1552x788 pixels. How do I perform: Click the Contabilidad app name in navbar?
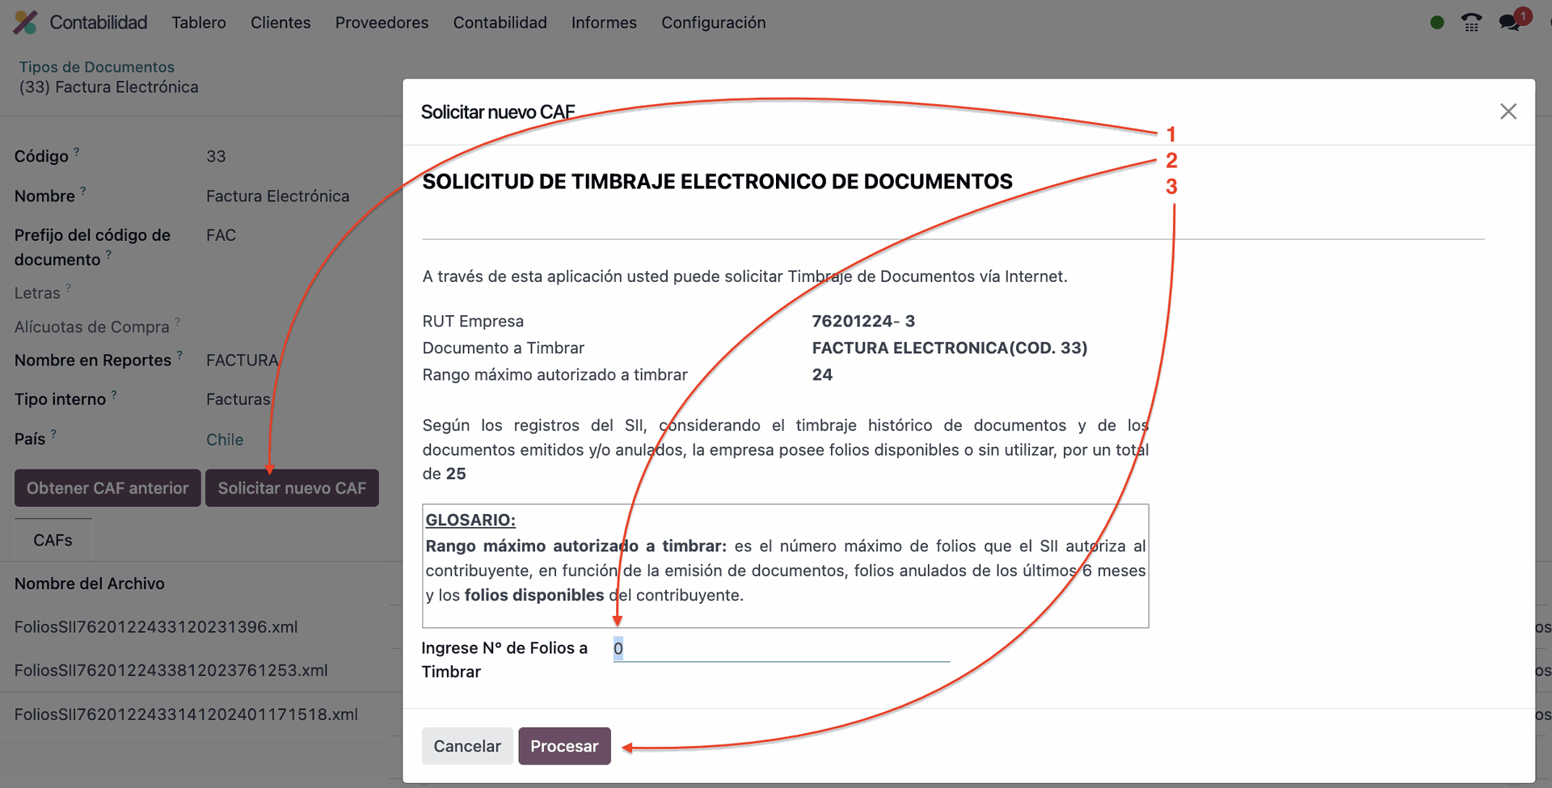[99, 23]
